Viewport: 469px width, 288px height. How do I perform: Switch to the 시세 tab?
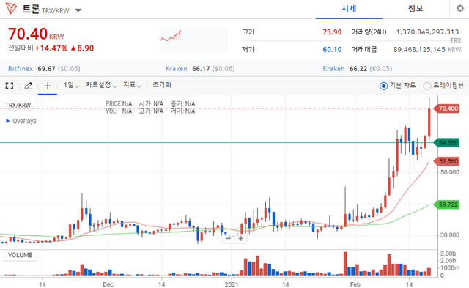click(x=349, y=9)
